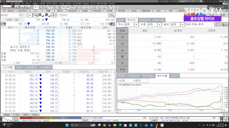Toggle the 기관계 legend series in chart
This screenshot has height=128, width=229.
(x=131, y=85)
